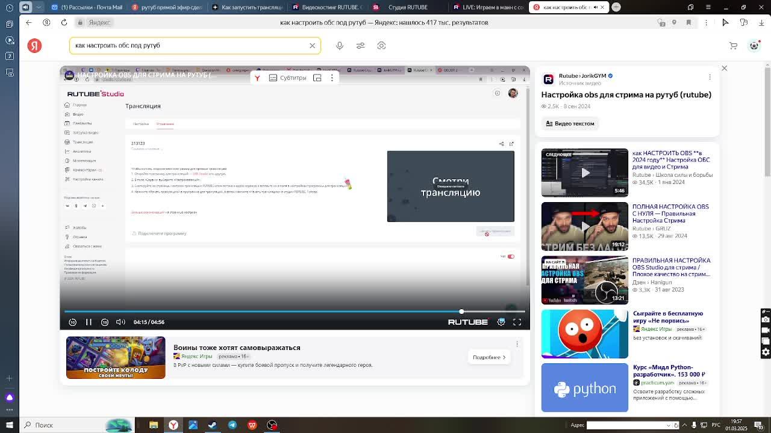Seek on the video progress bar
Viewport: 771px width, 433px height.
[295, 312]
